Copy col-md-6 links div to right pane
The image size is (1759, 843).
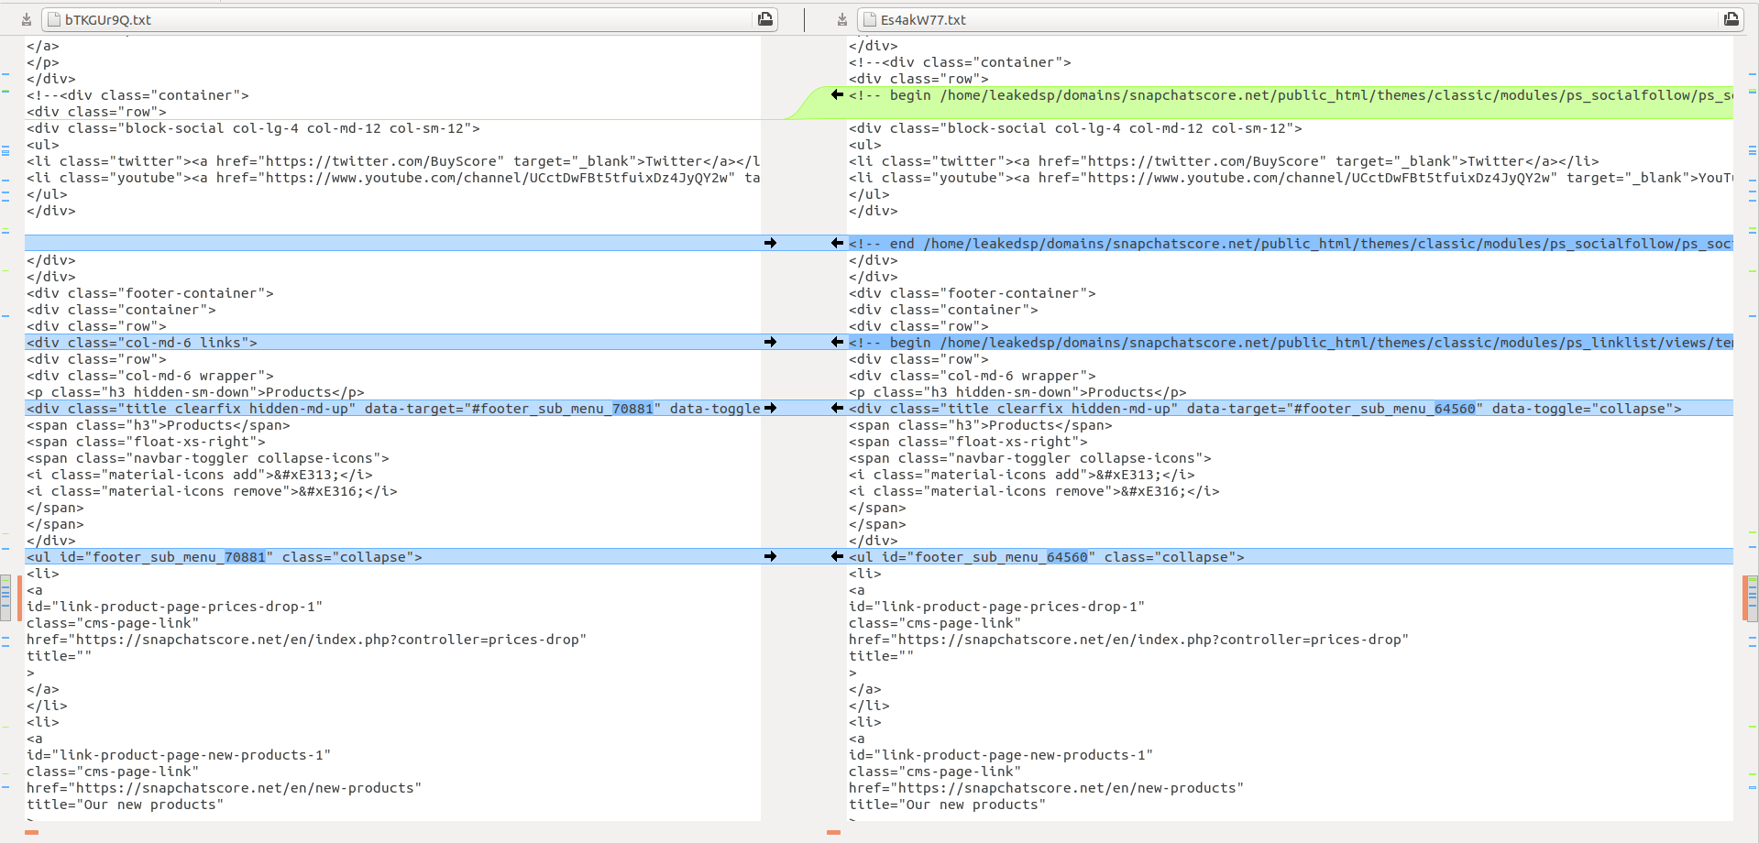[770, 342]
